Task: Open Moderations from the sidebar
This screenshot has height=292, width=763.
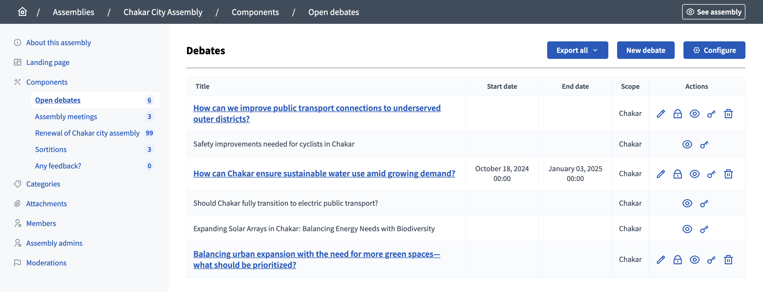Action: [46, 263]
